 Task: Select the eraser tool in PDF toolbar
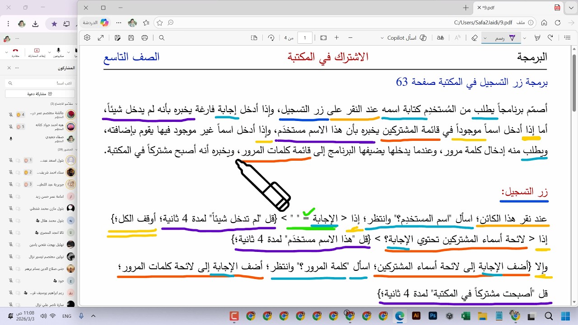(x=474, y=38)
